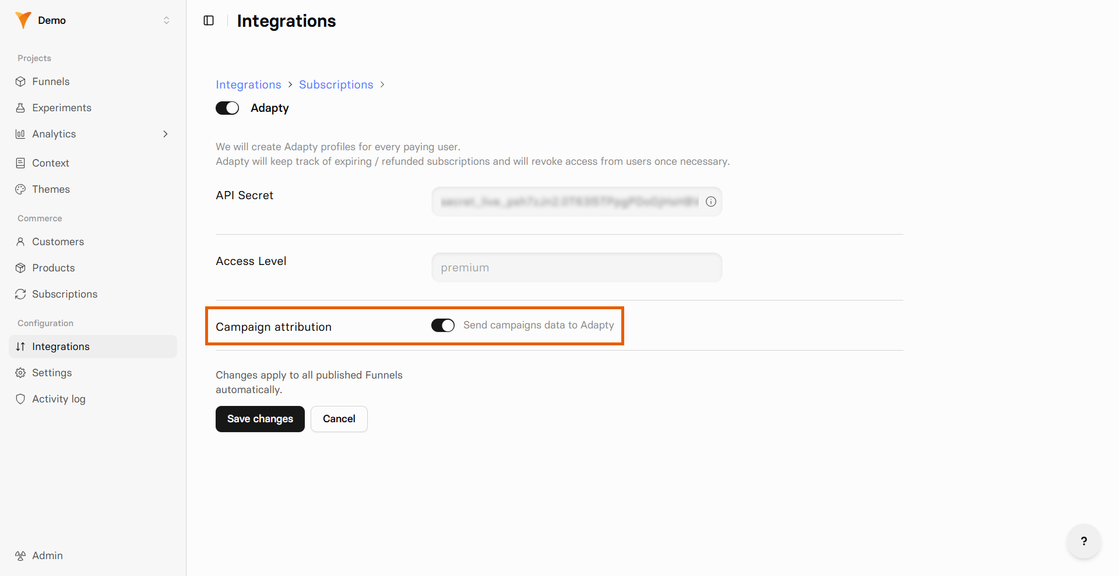The height and width of the screenshot is (576, 1119).
Task: Click the Settings gear icon
Action: coord(20,373)
